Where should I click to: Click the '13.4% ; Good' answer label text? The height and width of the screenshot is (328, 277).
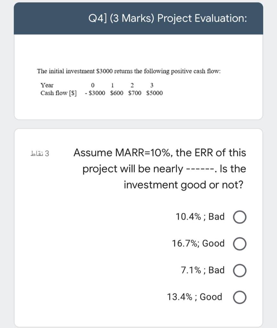tap(194, 297)
